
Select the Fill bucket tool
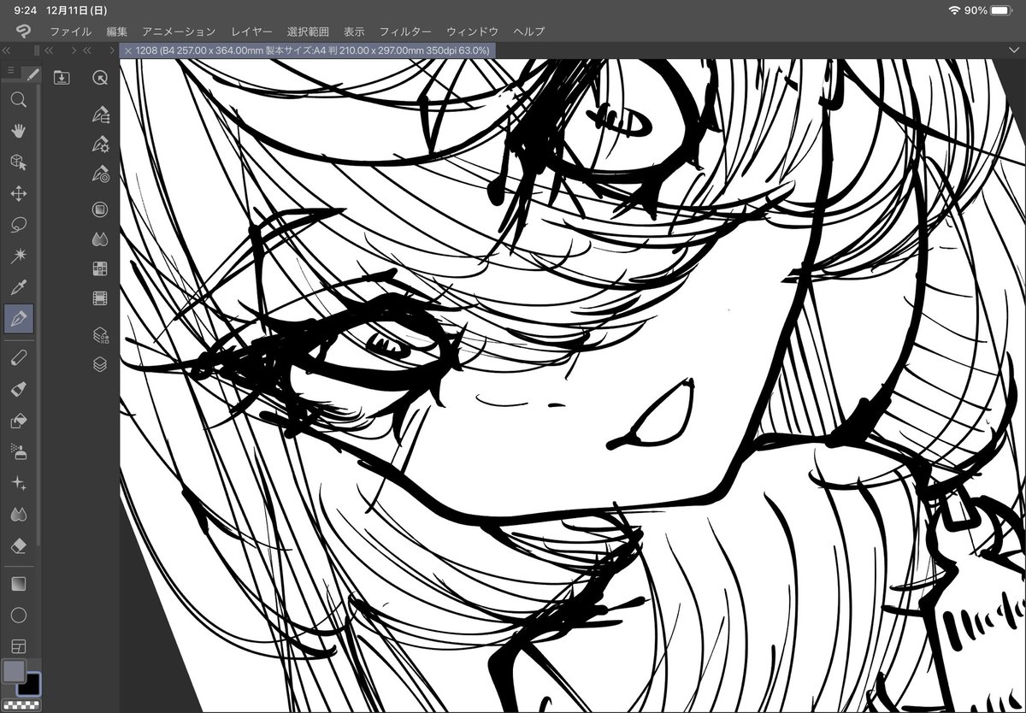click(x=18, y=421)
